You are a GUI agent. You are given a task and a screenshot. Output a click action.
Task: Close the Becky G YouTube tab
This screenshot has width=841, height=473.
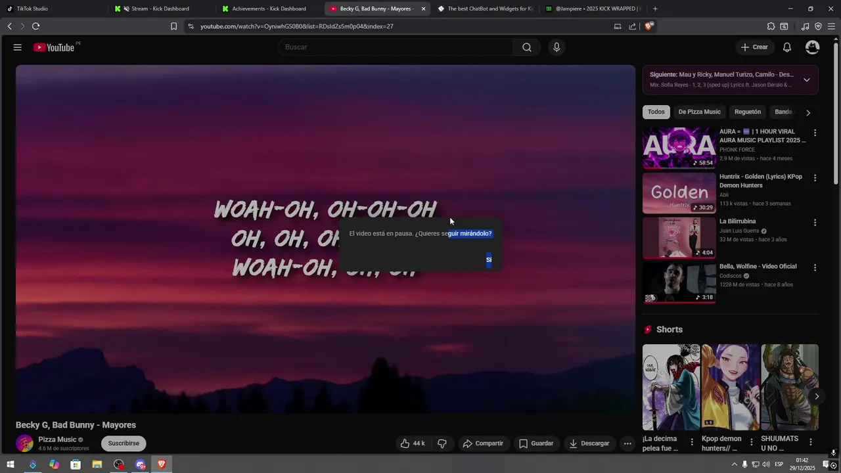pos(423,9)
